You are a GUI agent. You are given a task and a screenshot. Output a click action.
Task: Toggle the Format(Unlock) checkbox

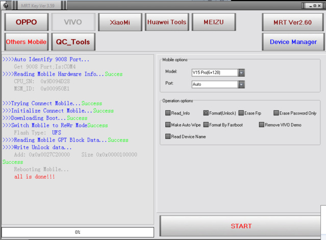pyautogui.click(x=206, y=113)
